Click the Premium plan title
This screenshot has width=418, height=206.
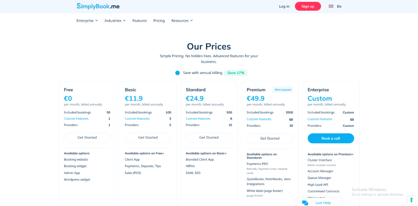click(256, 90)
